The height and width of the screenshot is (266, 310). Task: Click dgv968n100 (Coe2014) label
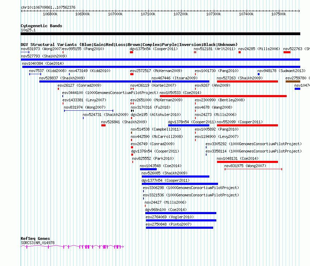[x=166, y=210]
